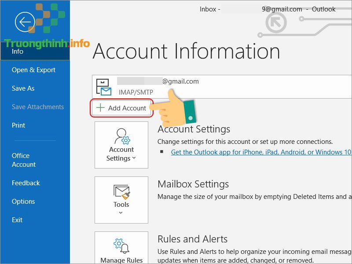Open Feedback from the sidebar
This screenshot has width=352, height=264.
coord(26,183)
